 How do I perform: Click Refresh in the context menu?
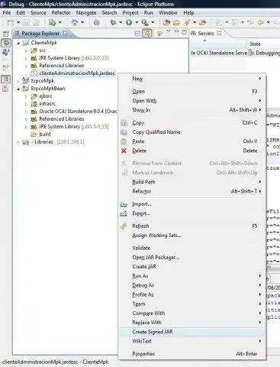pyautogui.click(x=192, y=226)
